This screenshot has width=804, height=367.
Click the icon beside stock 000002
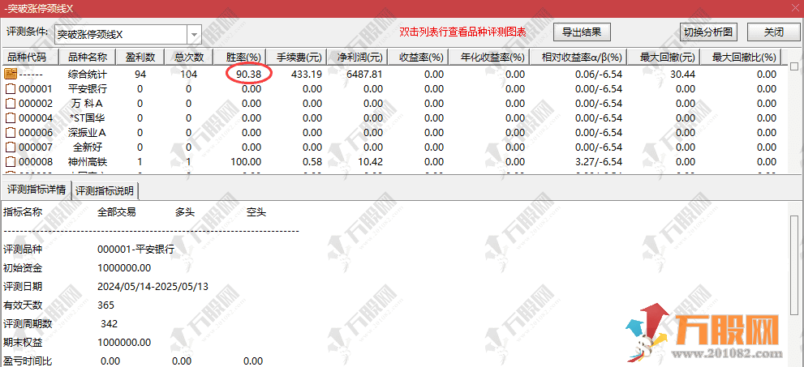pos(11,104)
